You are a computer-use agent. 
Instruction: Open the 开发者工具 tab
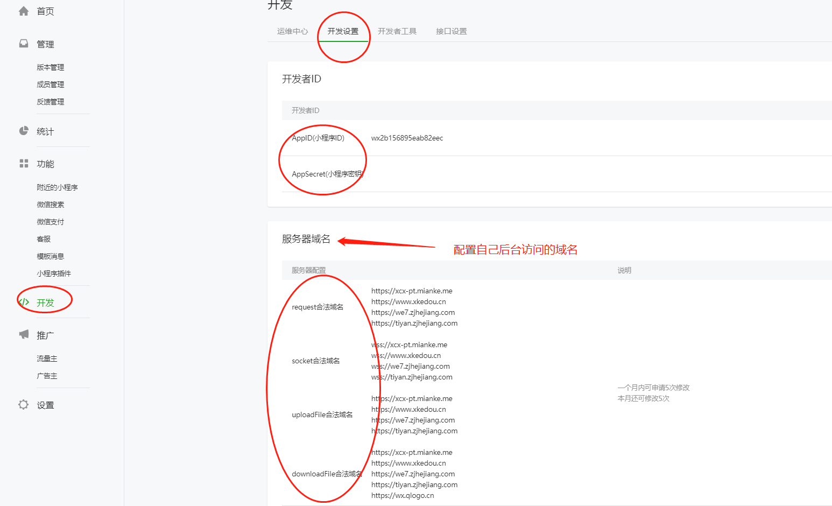397,31
